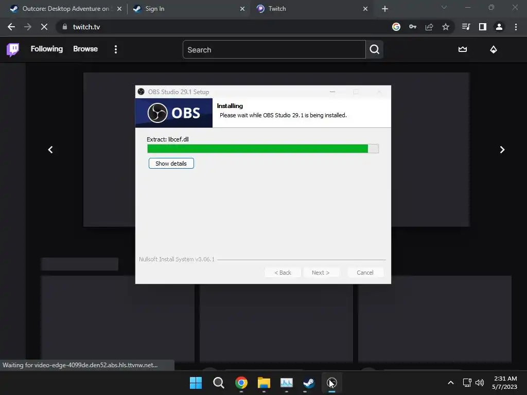
Task: Stop loading the page
Action: point(44,27)
